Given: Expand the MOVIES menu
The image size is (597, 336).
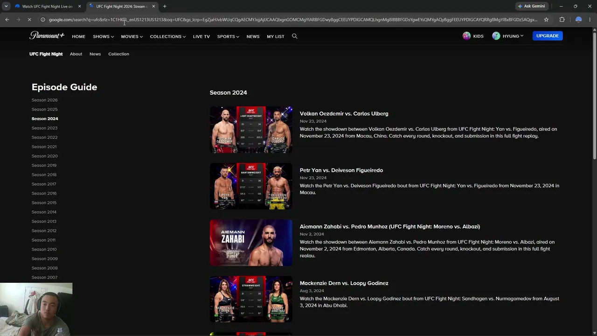Looking at the screenshot, I should (x=132, y=36).
